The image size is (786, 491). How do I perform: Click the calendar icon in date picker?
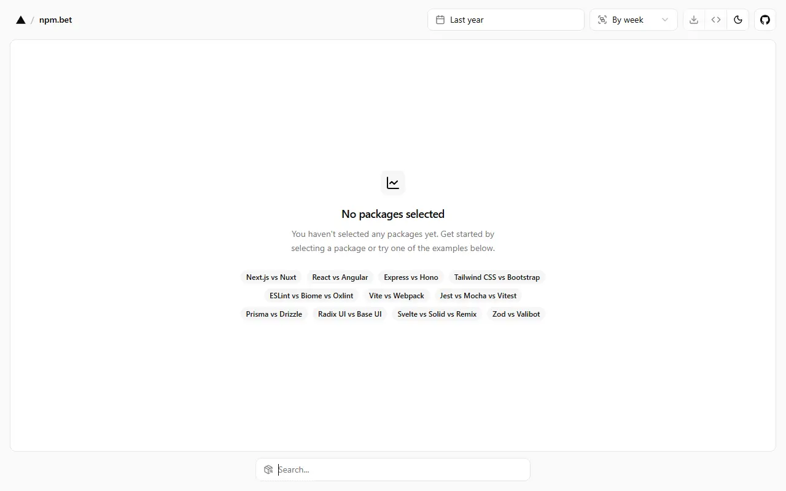[x=440, y=20]
